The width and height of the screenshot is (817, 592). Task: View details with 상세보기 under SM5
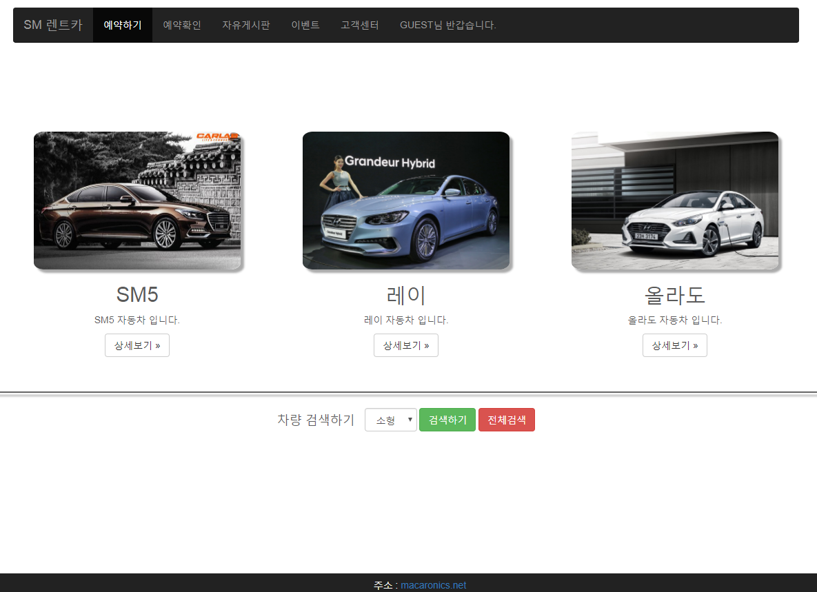pos(137,345)
